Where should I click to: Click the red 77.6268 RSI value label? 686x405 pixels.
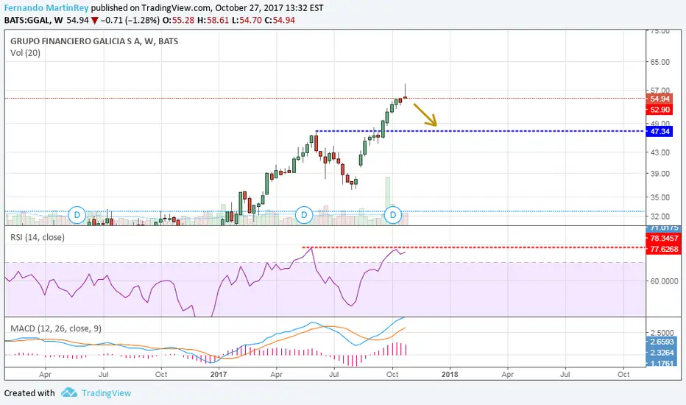pos(663,249)
